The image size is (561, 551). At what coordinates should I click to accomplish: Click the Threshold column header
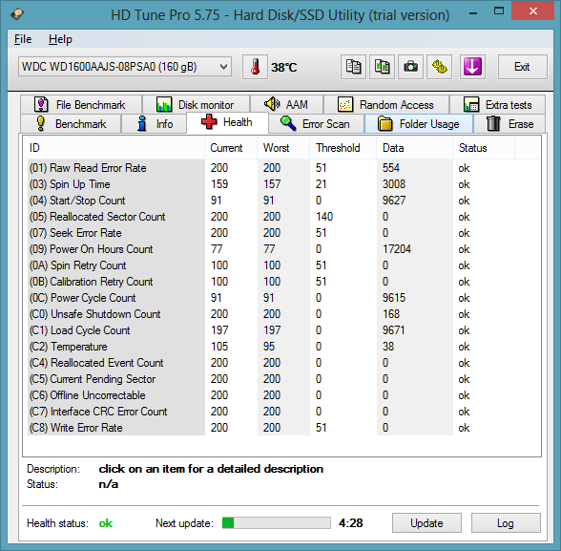click(x=343, y=148)
